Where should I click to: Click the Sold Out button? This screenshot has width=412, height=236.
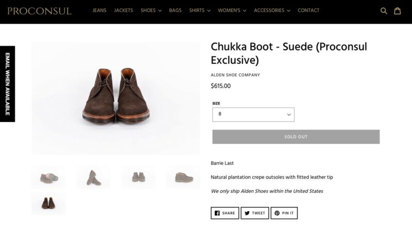[296, 137]
